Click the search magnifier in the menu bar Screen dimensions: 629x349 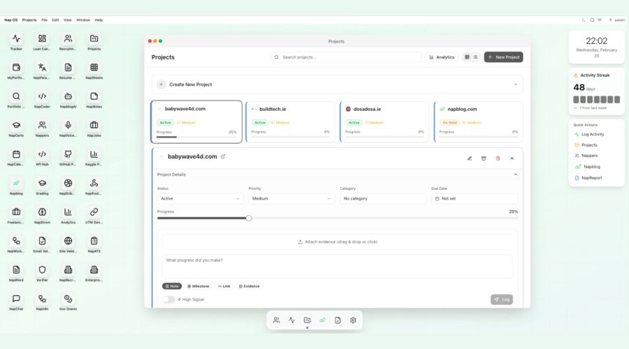coord(592,20)
